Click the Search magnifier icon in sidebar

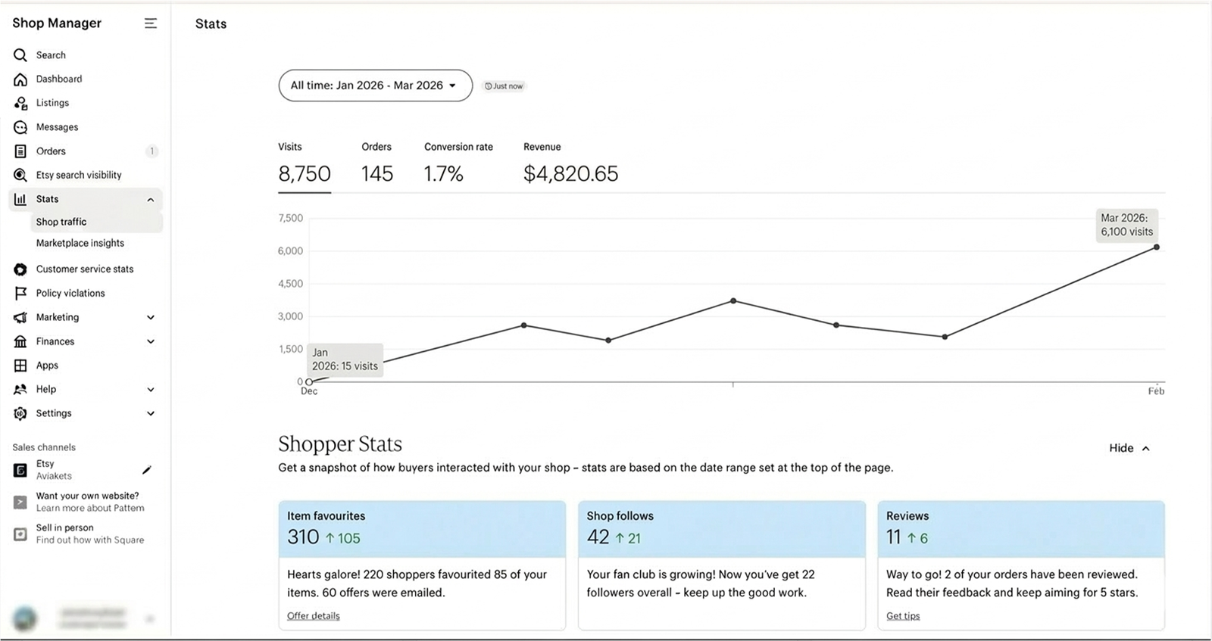coord(20,55)
